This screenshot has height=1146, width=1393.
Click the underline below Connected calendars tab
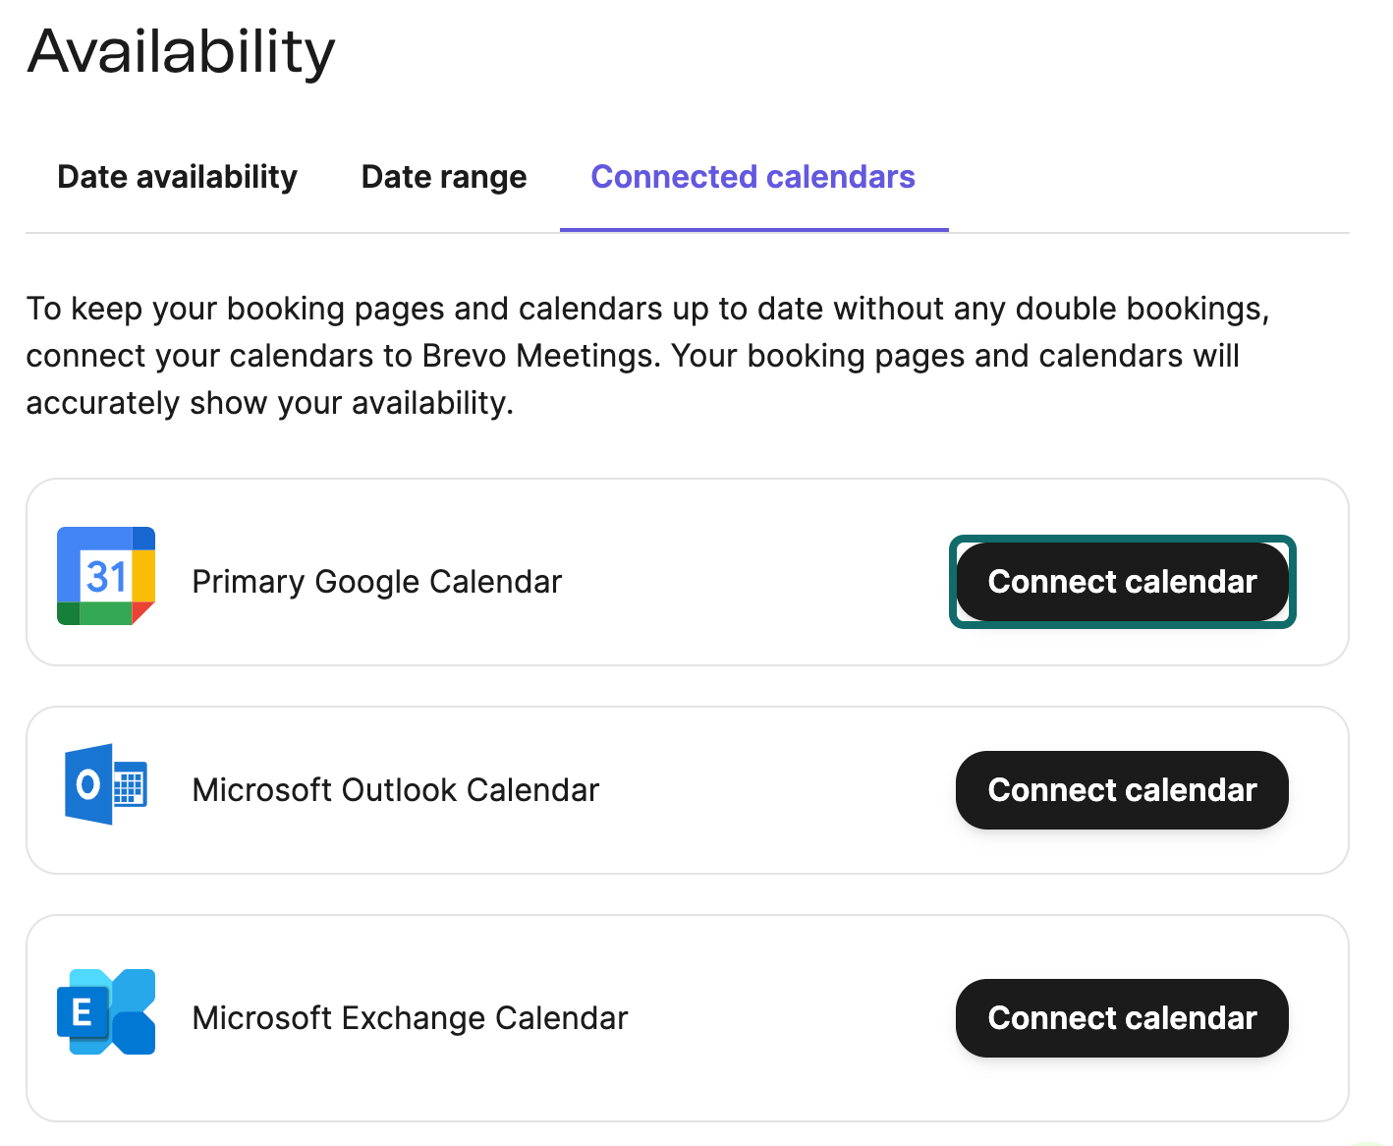coord(753,230)
